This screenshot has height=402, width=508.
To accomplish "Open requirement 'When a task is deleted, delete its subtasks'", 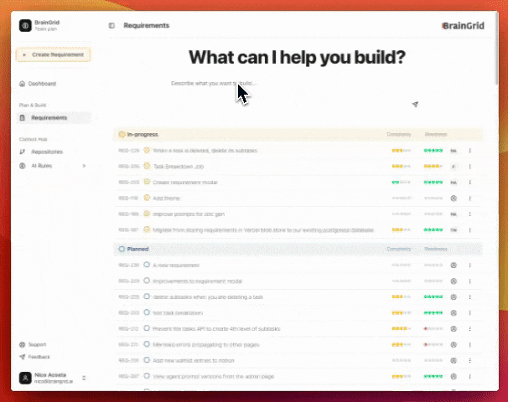I will [205, 151].
